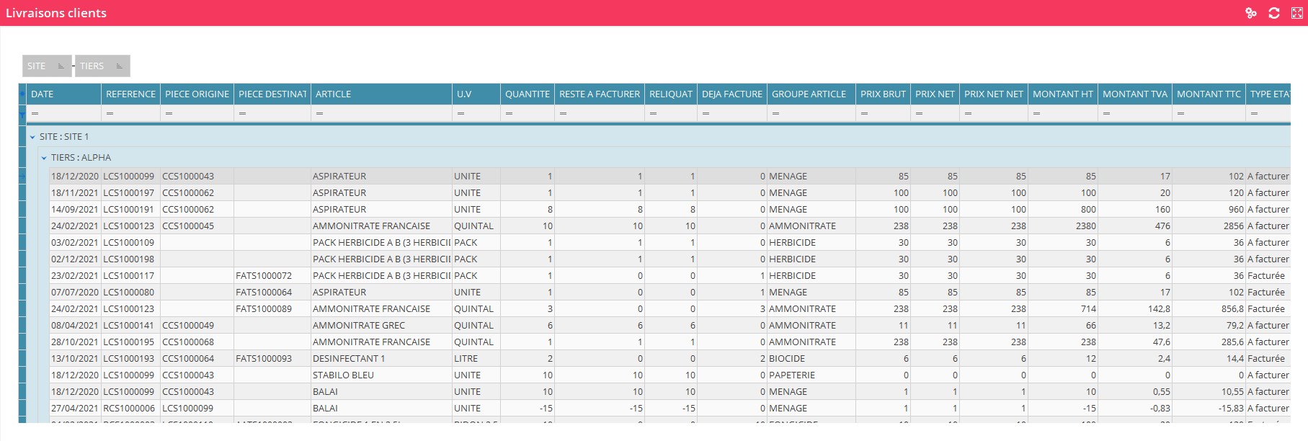Expand widget to fullscreen
Screen dimensions: 1308x441
(1296, 13)
